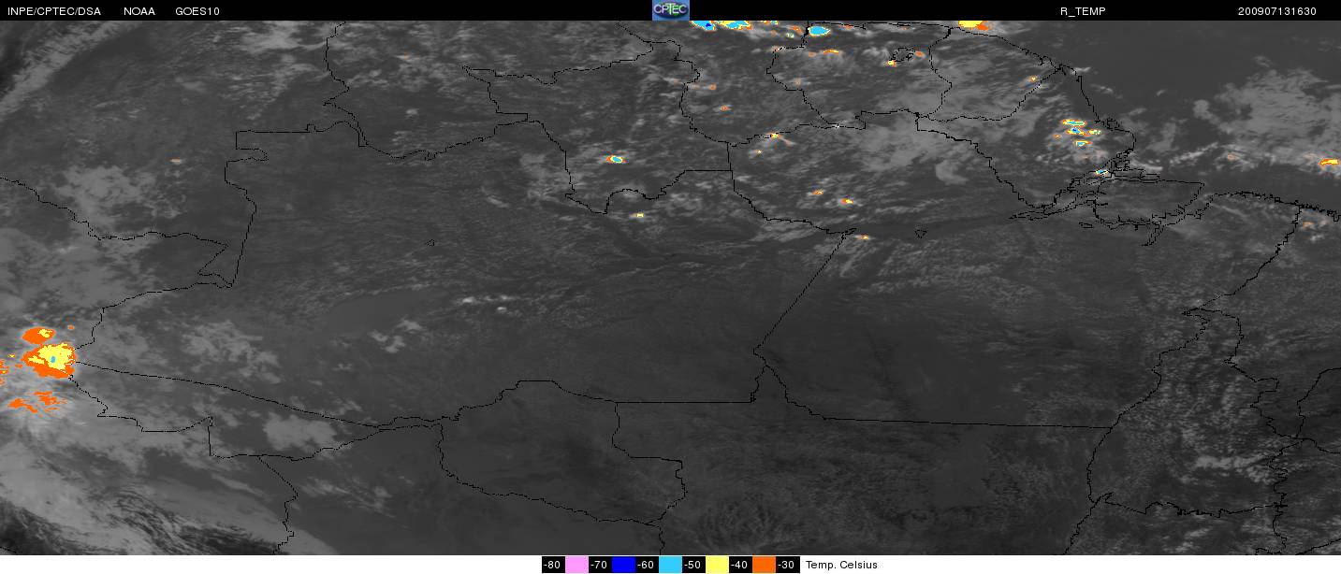
Task: Click the 200907131630 timestamp
Action: click(x=1276, y=11)
